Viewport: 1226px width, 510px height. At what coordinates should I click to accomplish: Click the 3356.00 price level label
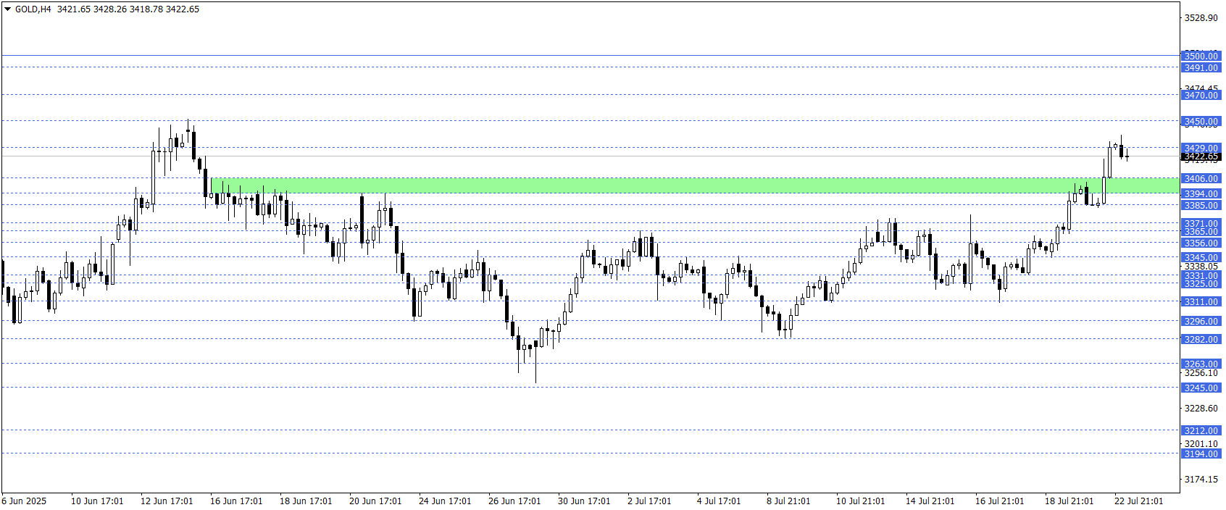point(1201,243)
